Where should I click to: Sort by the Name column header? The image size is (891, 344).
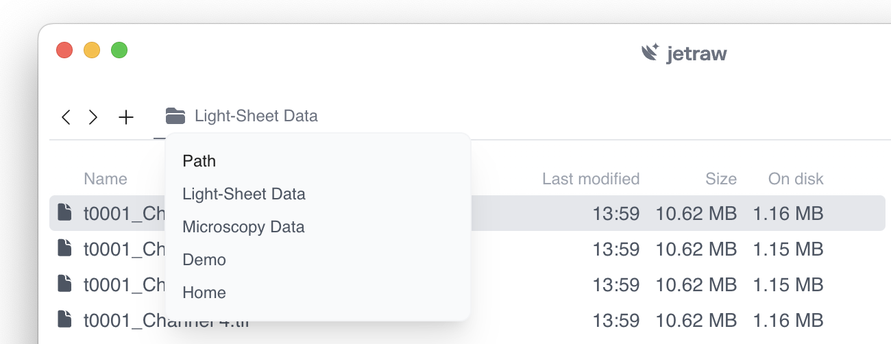(106, 179)
